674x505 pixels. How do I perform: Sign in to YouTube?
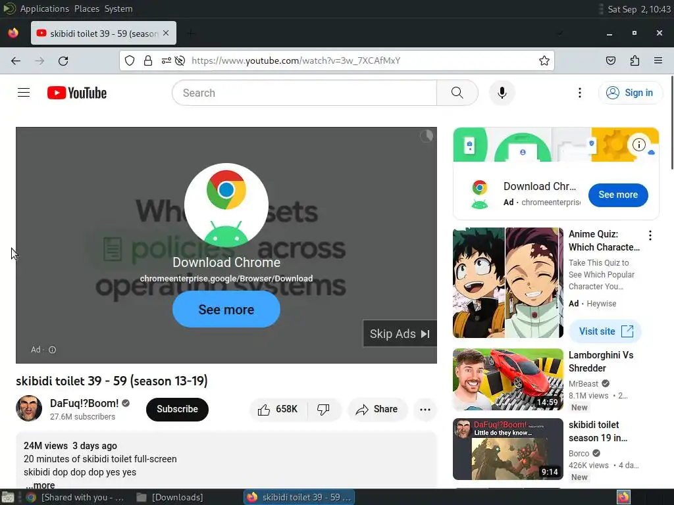pyautogui.click(x=630, y=93)
